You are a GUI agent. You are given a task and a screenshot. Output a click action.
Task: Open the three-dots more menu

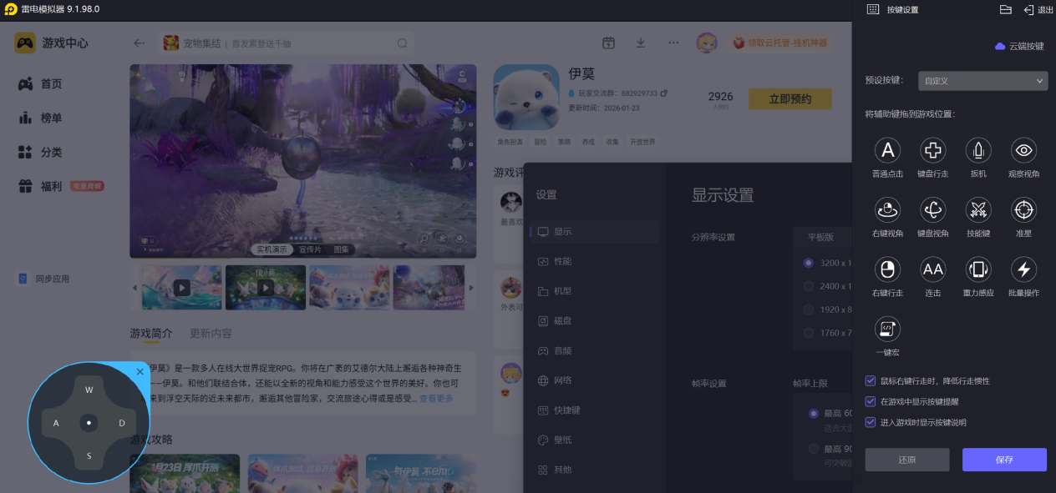pyautogui.click(x=673, y=43)
